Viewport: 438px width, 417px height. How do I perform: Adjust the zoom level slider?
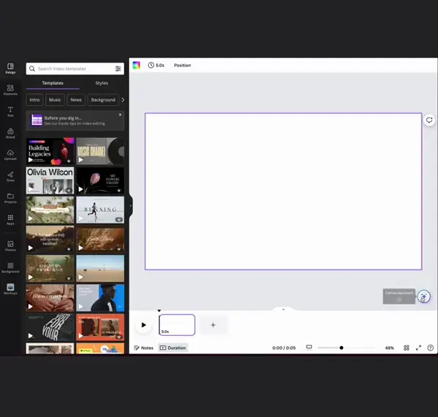(342, 348)
